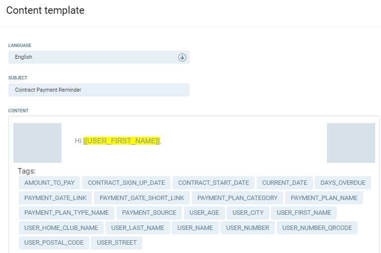Viewport: 381px width, 253px height.
Task: Click the Subject input field
Action: 99,90
